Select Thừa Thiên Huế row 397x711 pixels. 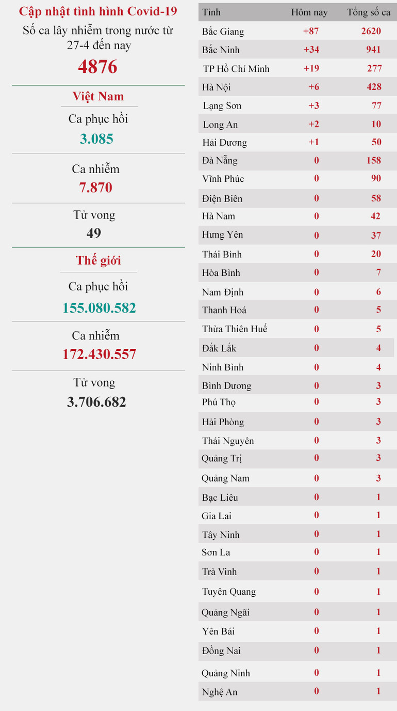click(235, 329)
